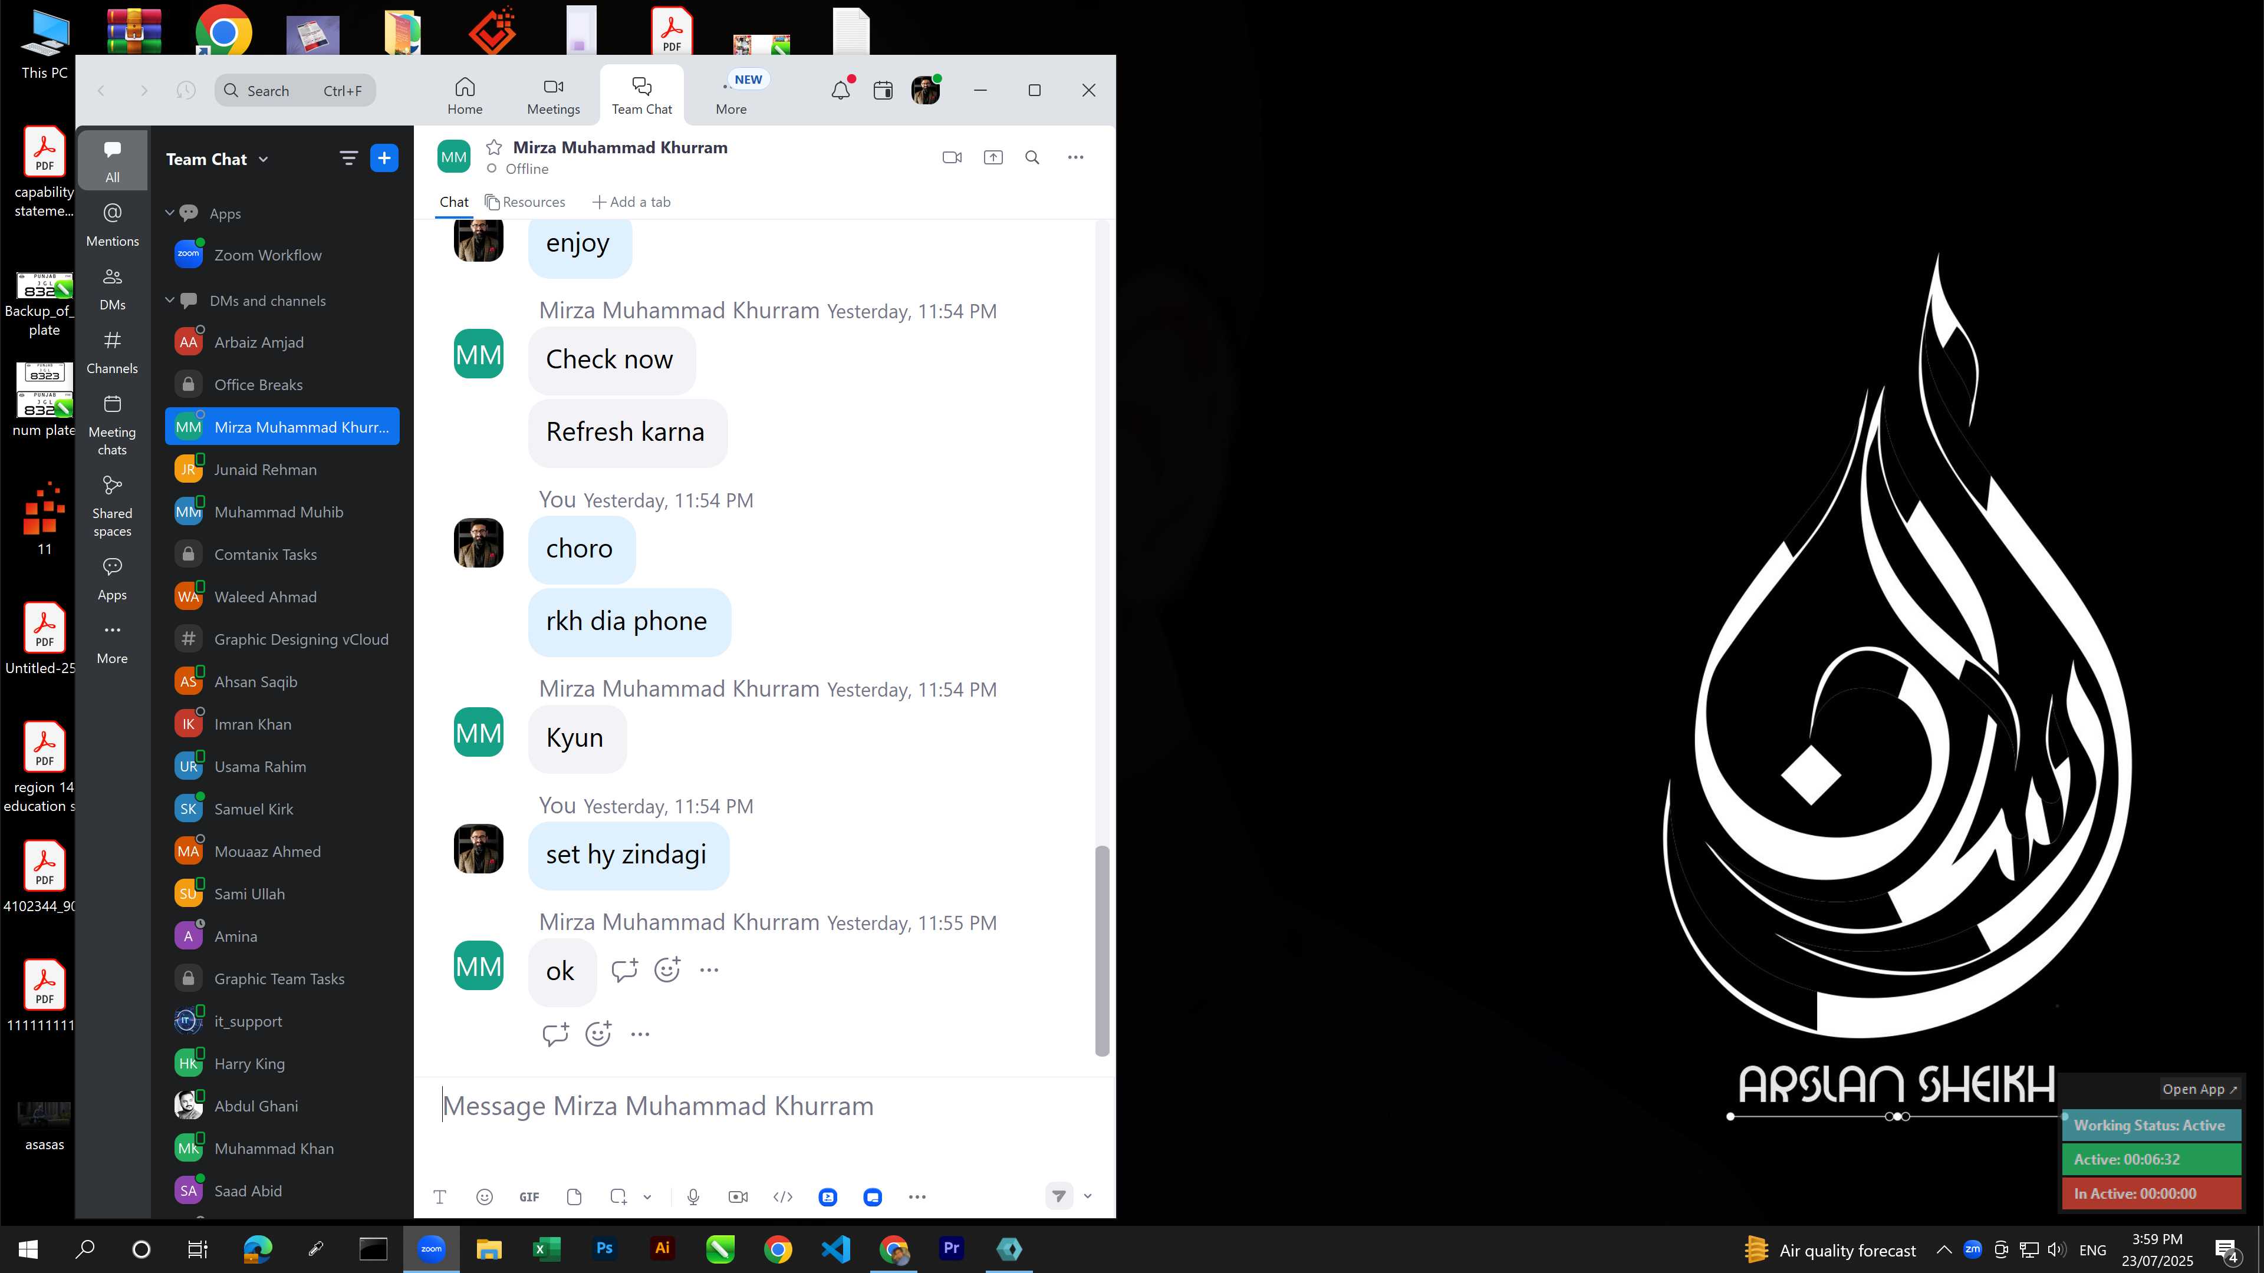2264x1273 pixels.
Task: Open the it_support chat
Action: click(x=282, y=1021)
